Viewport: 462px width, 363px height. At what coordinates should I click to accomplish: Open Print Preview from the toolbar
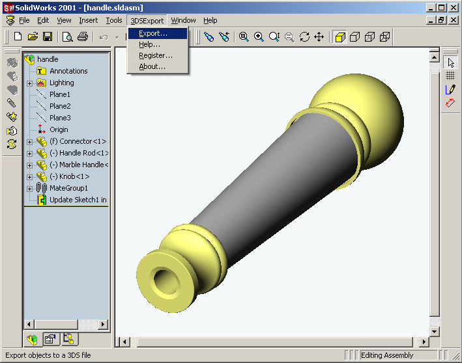(x=68, y=37)
